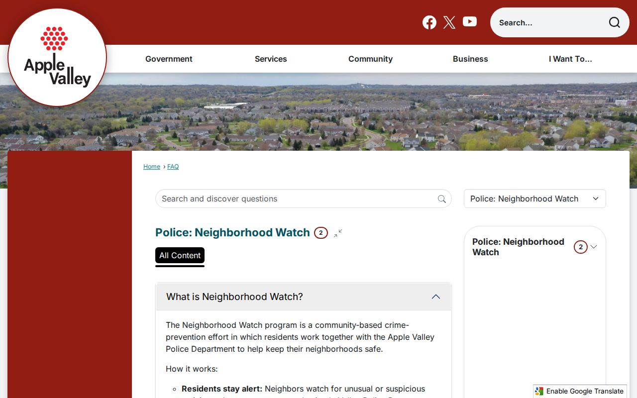Click the Google Translate icon

(539, 391)
